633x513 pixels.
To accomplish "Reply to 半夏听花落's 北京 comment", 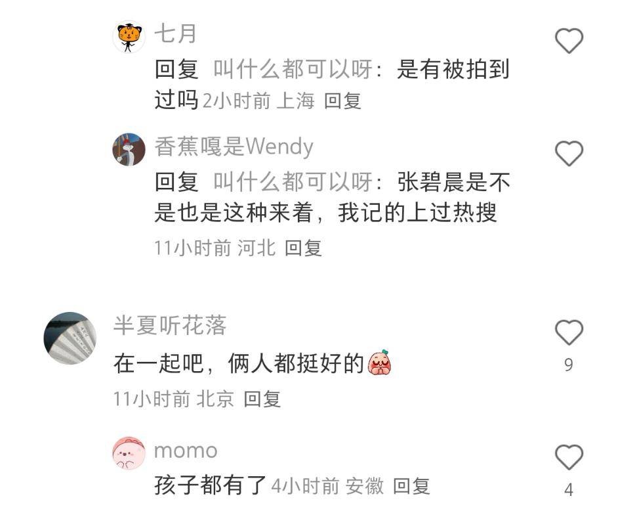I will (x=262, y=399).
